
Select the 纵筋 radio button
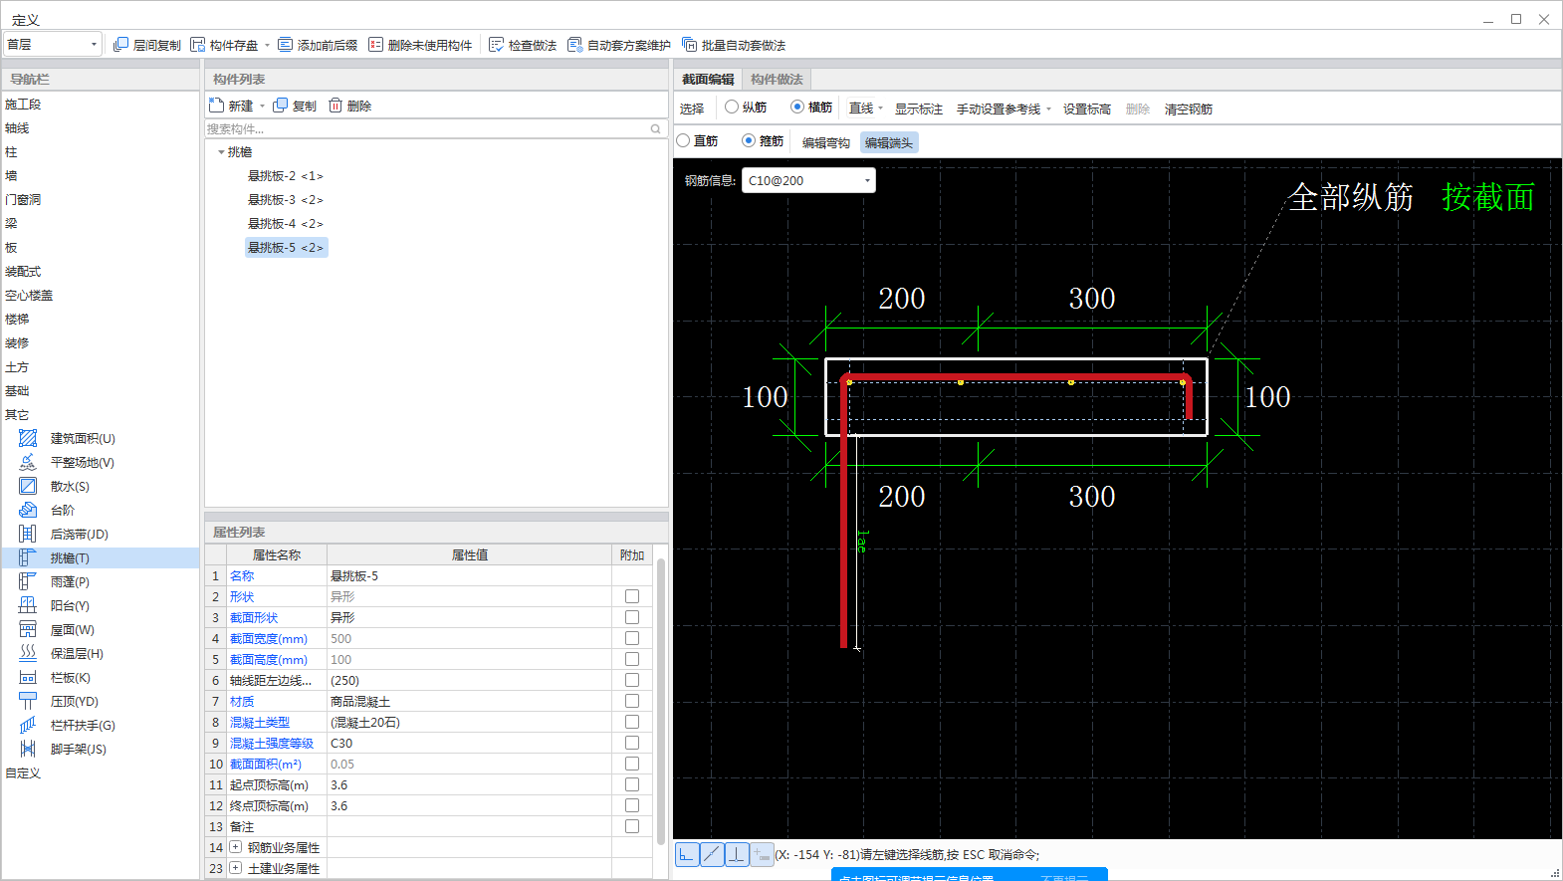[x=732, y=107]
